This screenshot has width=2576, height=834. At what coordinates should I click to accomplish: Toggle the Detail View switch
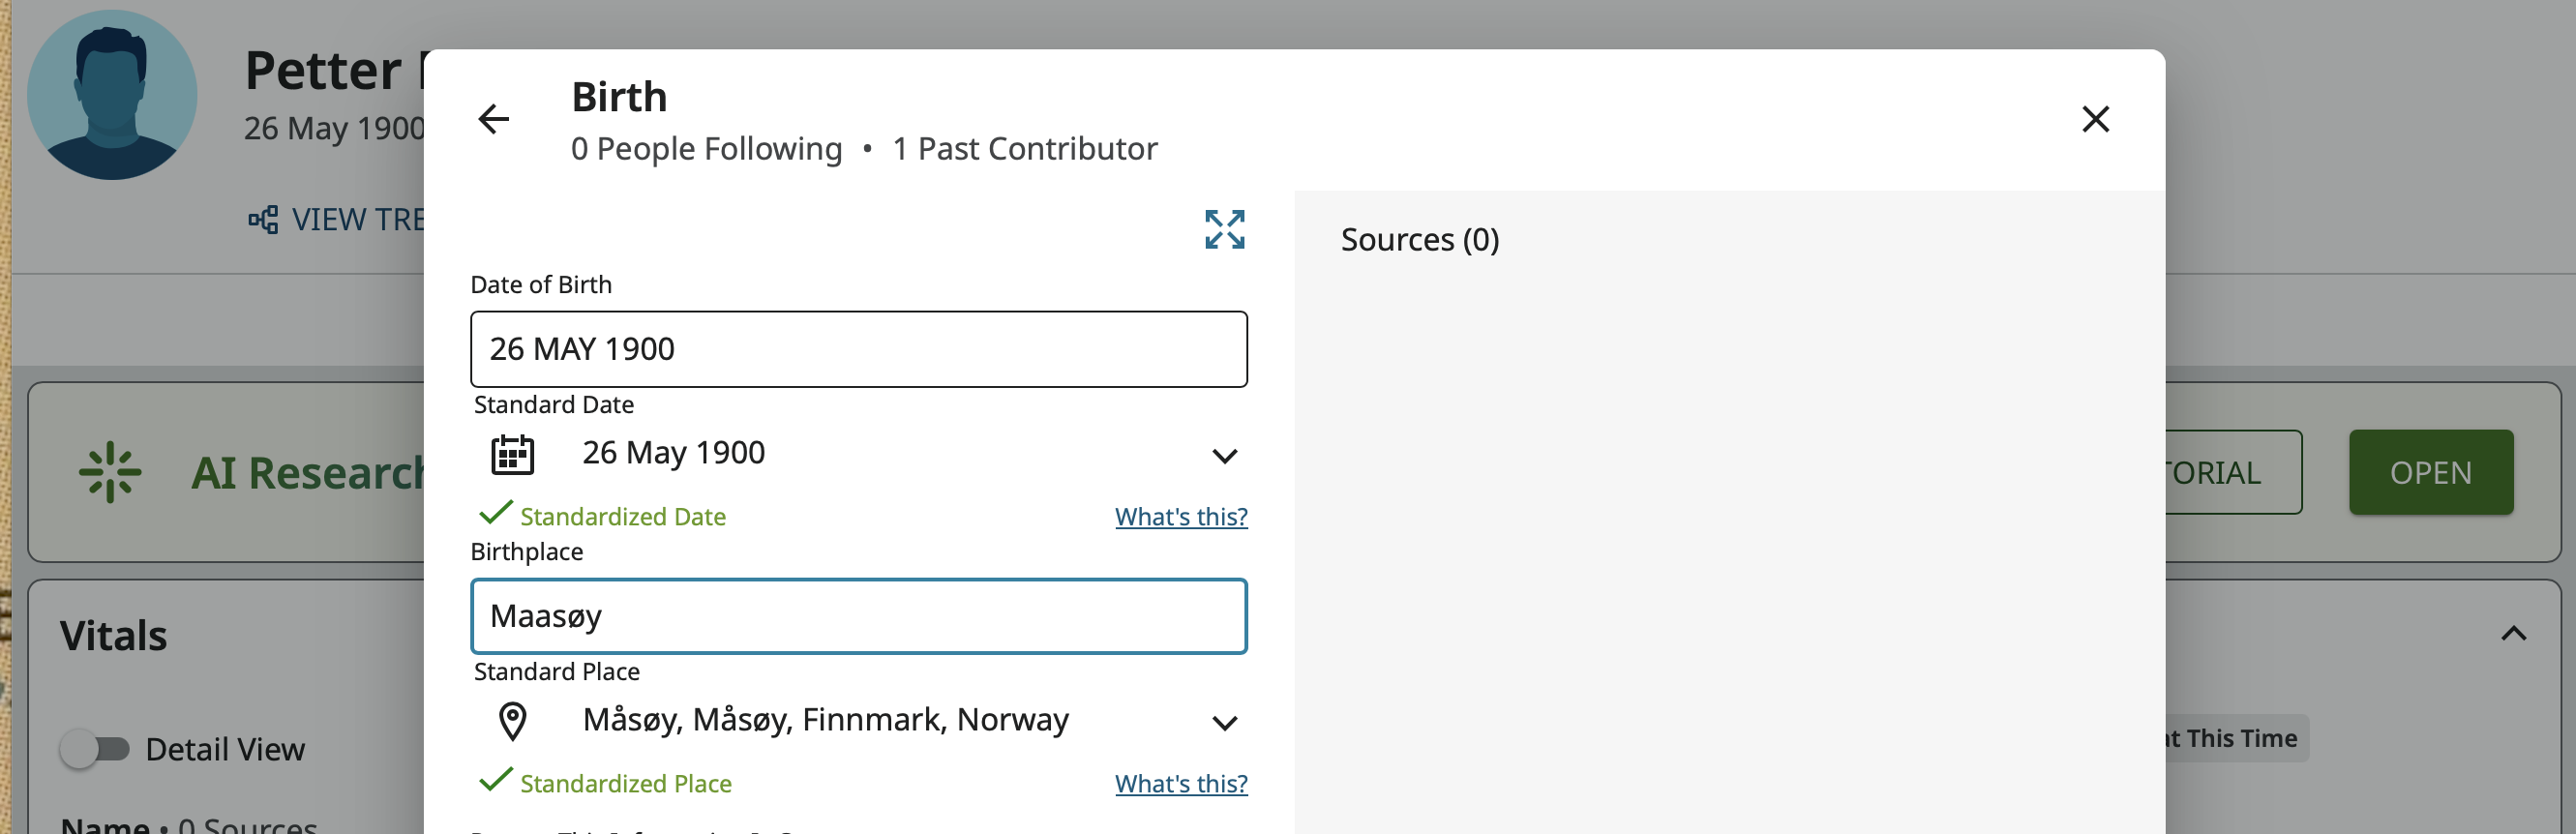point(95,749)
